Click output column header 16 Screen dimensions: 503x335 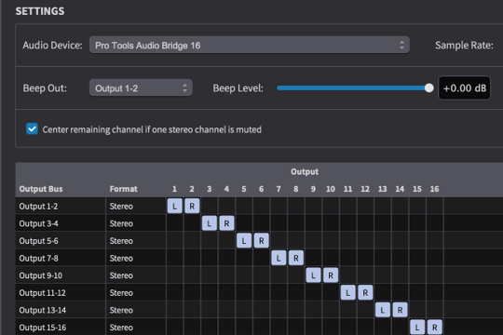coord(434,189)
